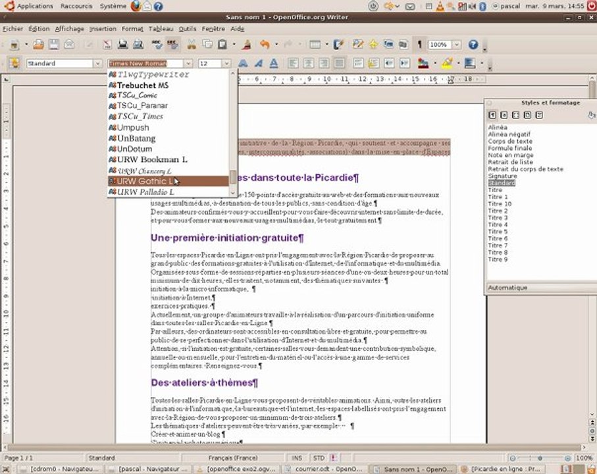Open the Navigator star icon

373,45
